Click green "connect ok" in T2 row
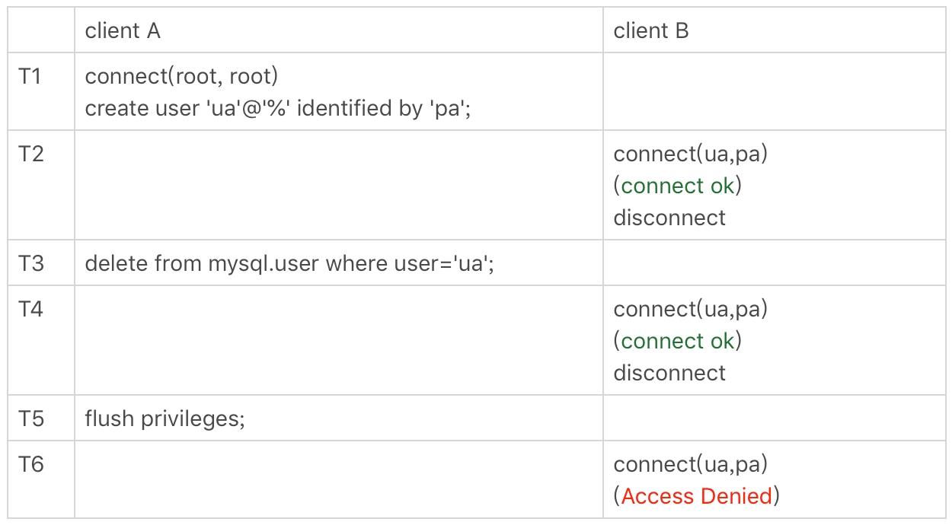 tap(677, 186)
